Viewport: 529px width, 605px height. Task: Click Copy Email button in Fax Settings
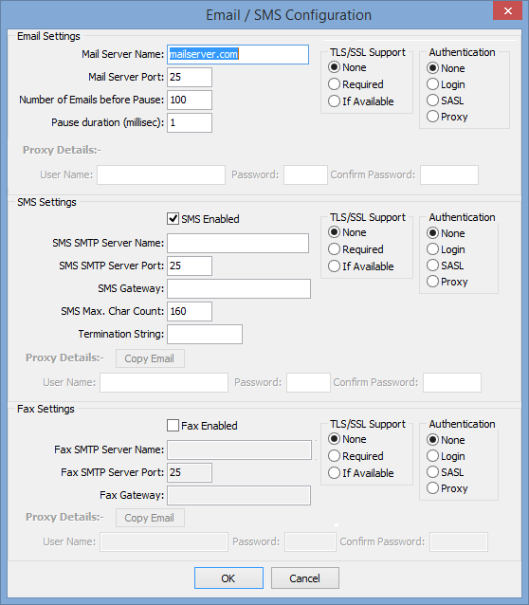150,518
